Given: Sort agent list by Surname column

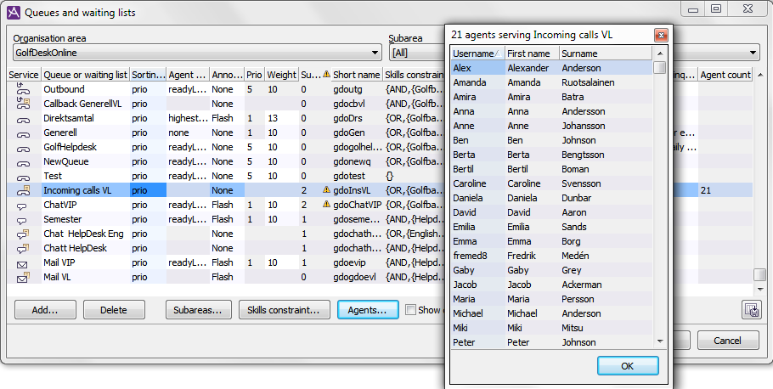Looking at the screenshot, I should (603, 54).
